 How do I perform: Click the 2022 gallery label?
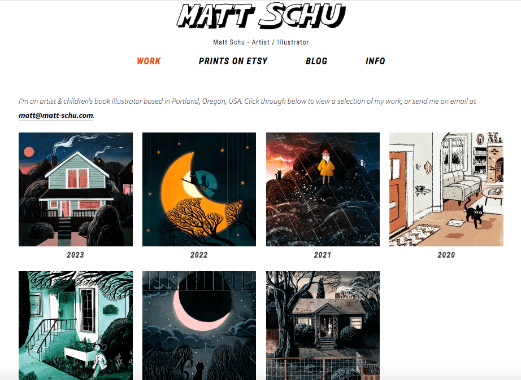click(x=199, y=255)
